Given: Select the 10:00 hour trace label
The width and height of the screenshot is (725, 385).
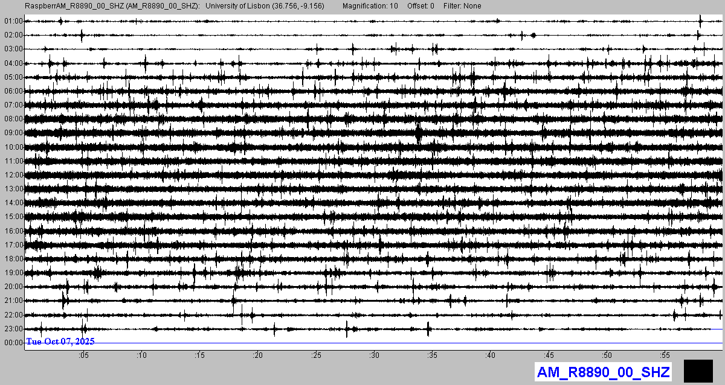Looking at the screenshot, I should tap(13, 147).
